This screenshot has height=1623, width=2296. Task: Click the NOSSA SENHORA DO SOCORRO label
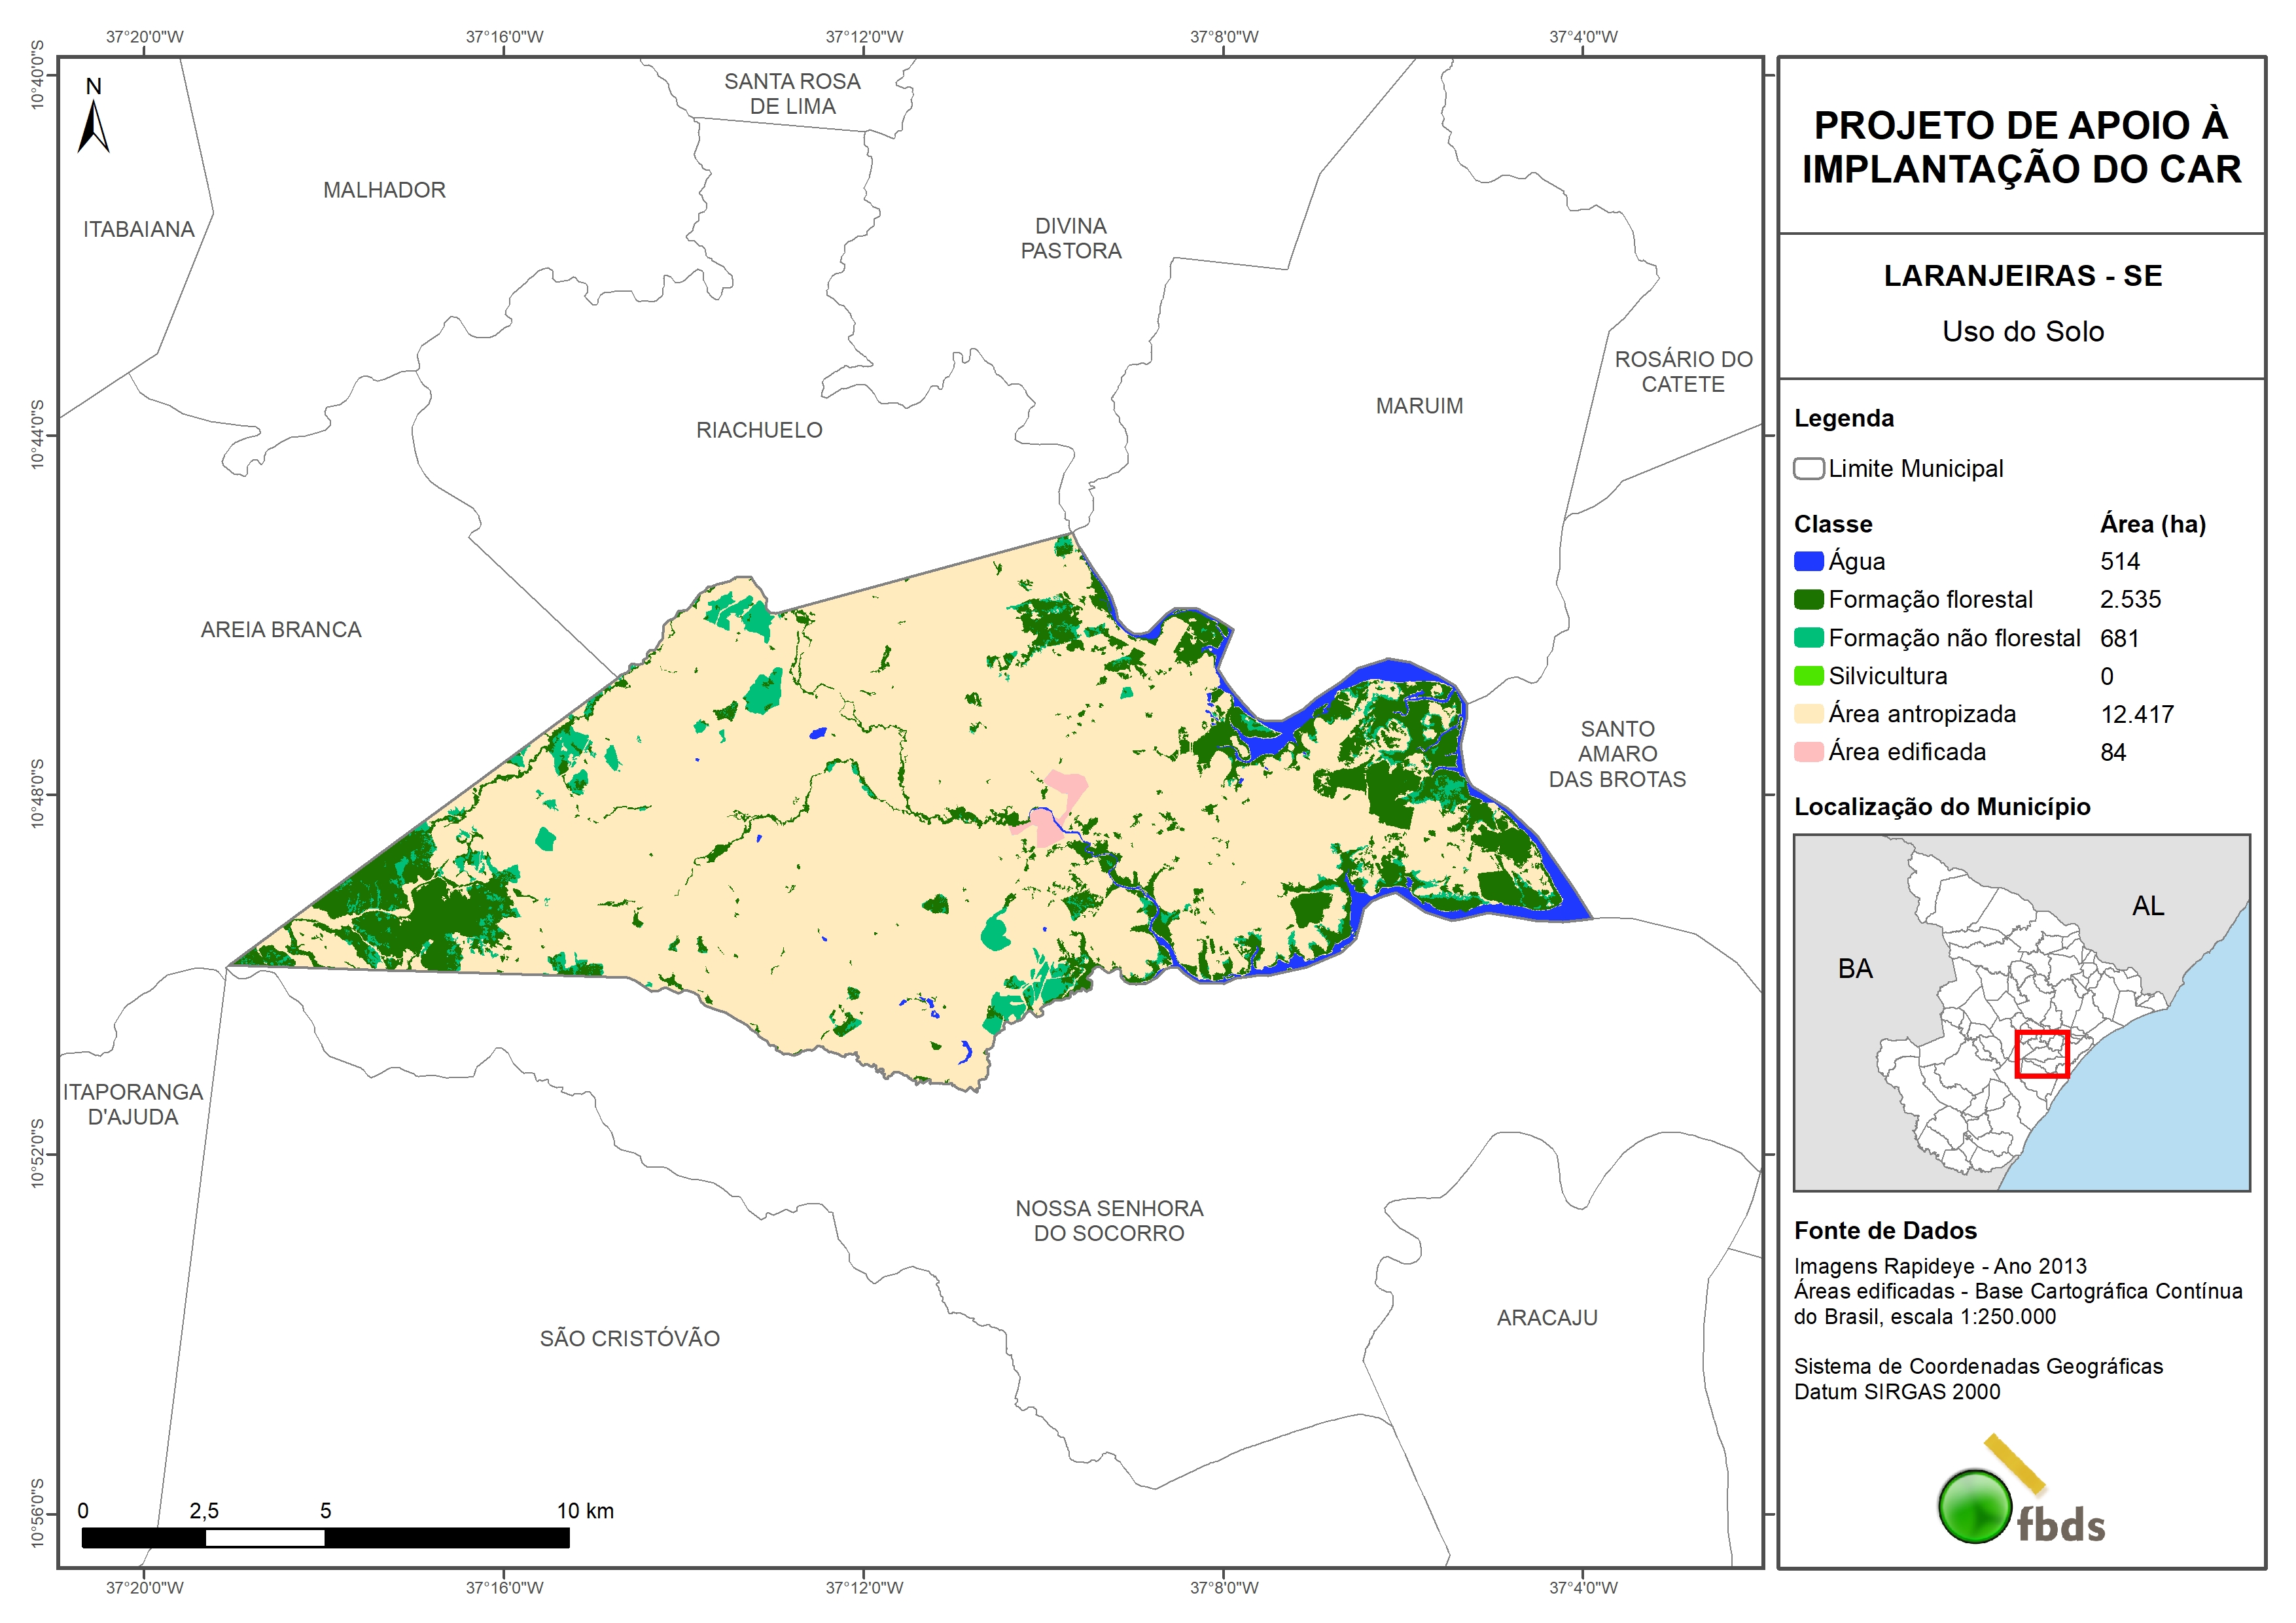pyautogui.click(x=1109, y=1220)
